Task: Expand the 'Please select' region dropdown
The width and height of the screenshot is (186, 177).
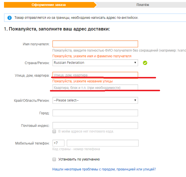Action: click(95, 100)
